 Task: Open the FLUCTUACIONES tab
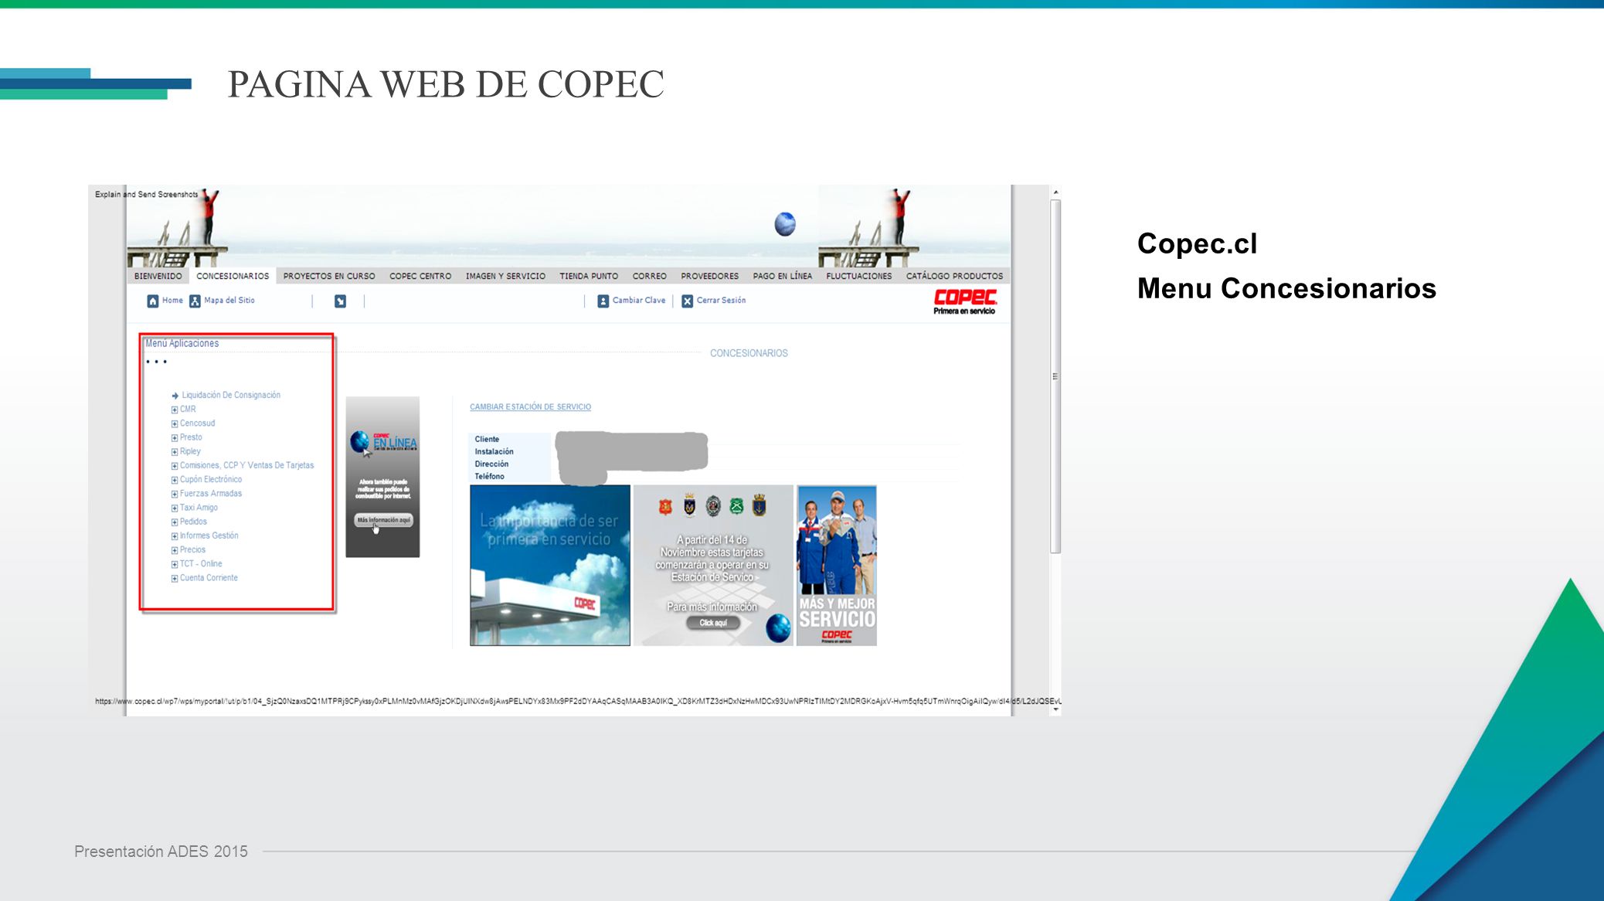[859, 276]
